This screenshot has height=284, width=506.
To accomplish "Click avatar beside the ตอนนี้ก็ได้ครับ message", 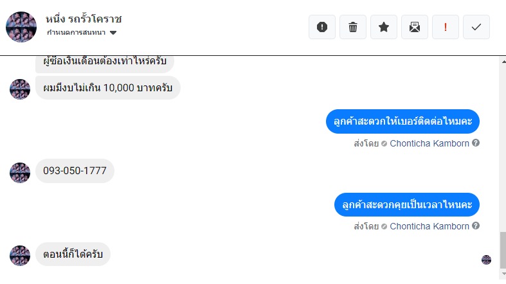I will (20, 255).
